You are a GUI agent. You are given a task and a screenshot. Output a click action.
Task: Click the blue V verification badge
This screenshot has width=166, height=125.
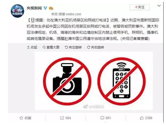(45, 8)
